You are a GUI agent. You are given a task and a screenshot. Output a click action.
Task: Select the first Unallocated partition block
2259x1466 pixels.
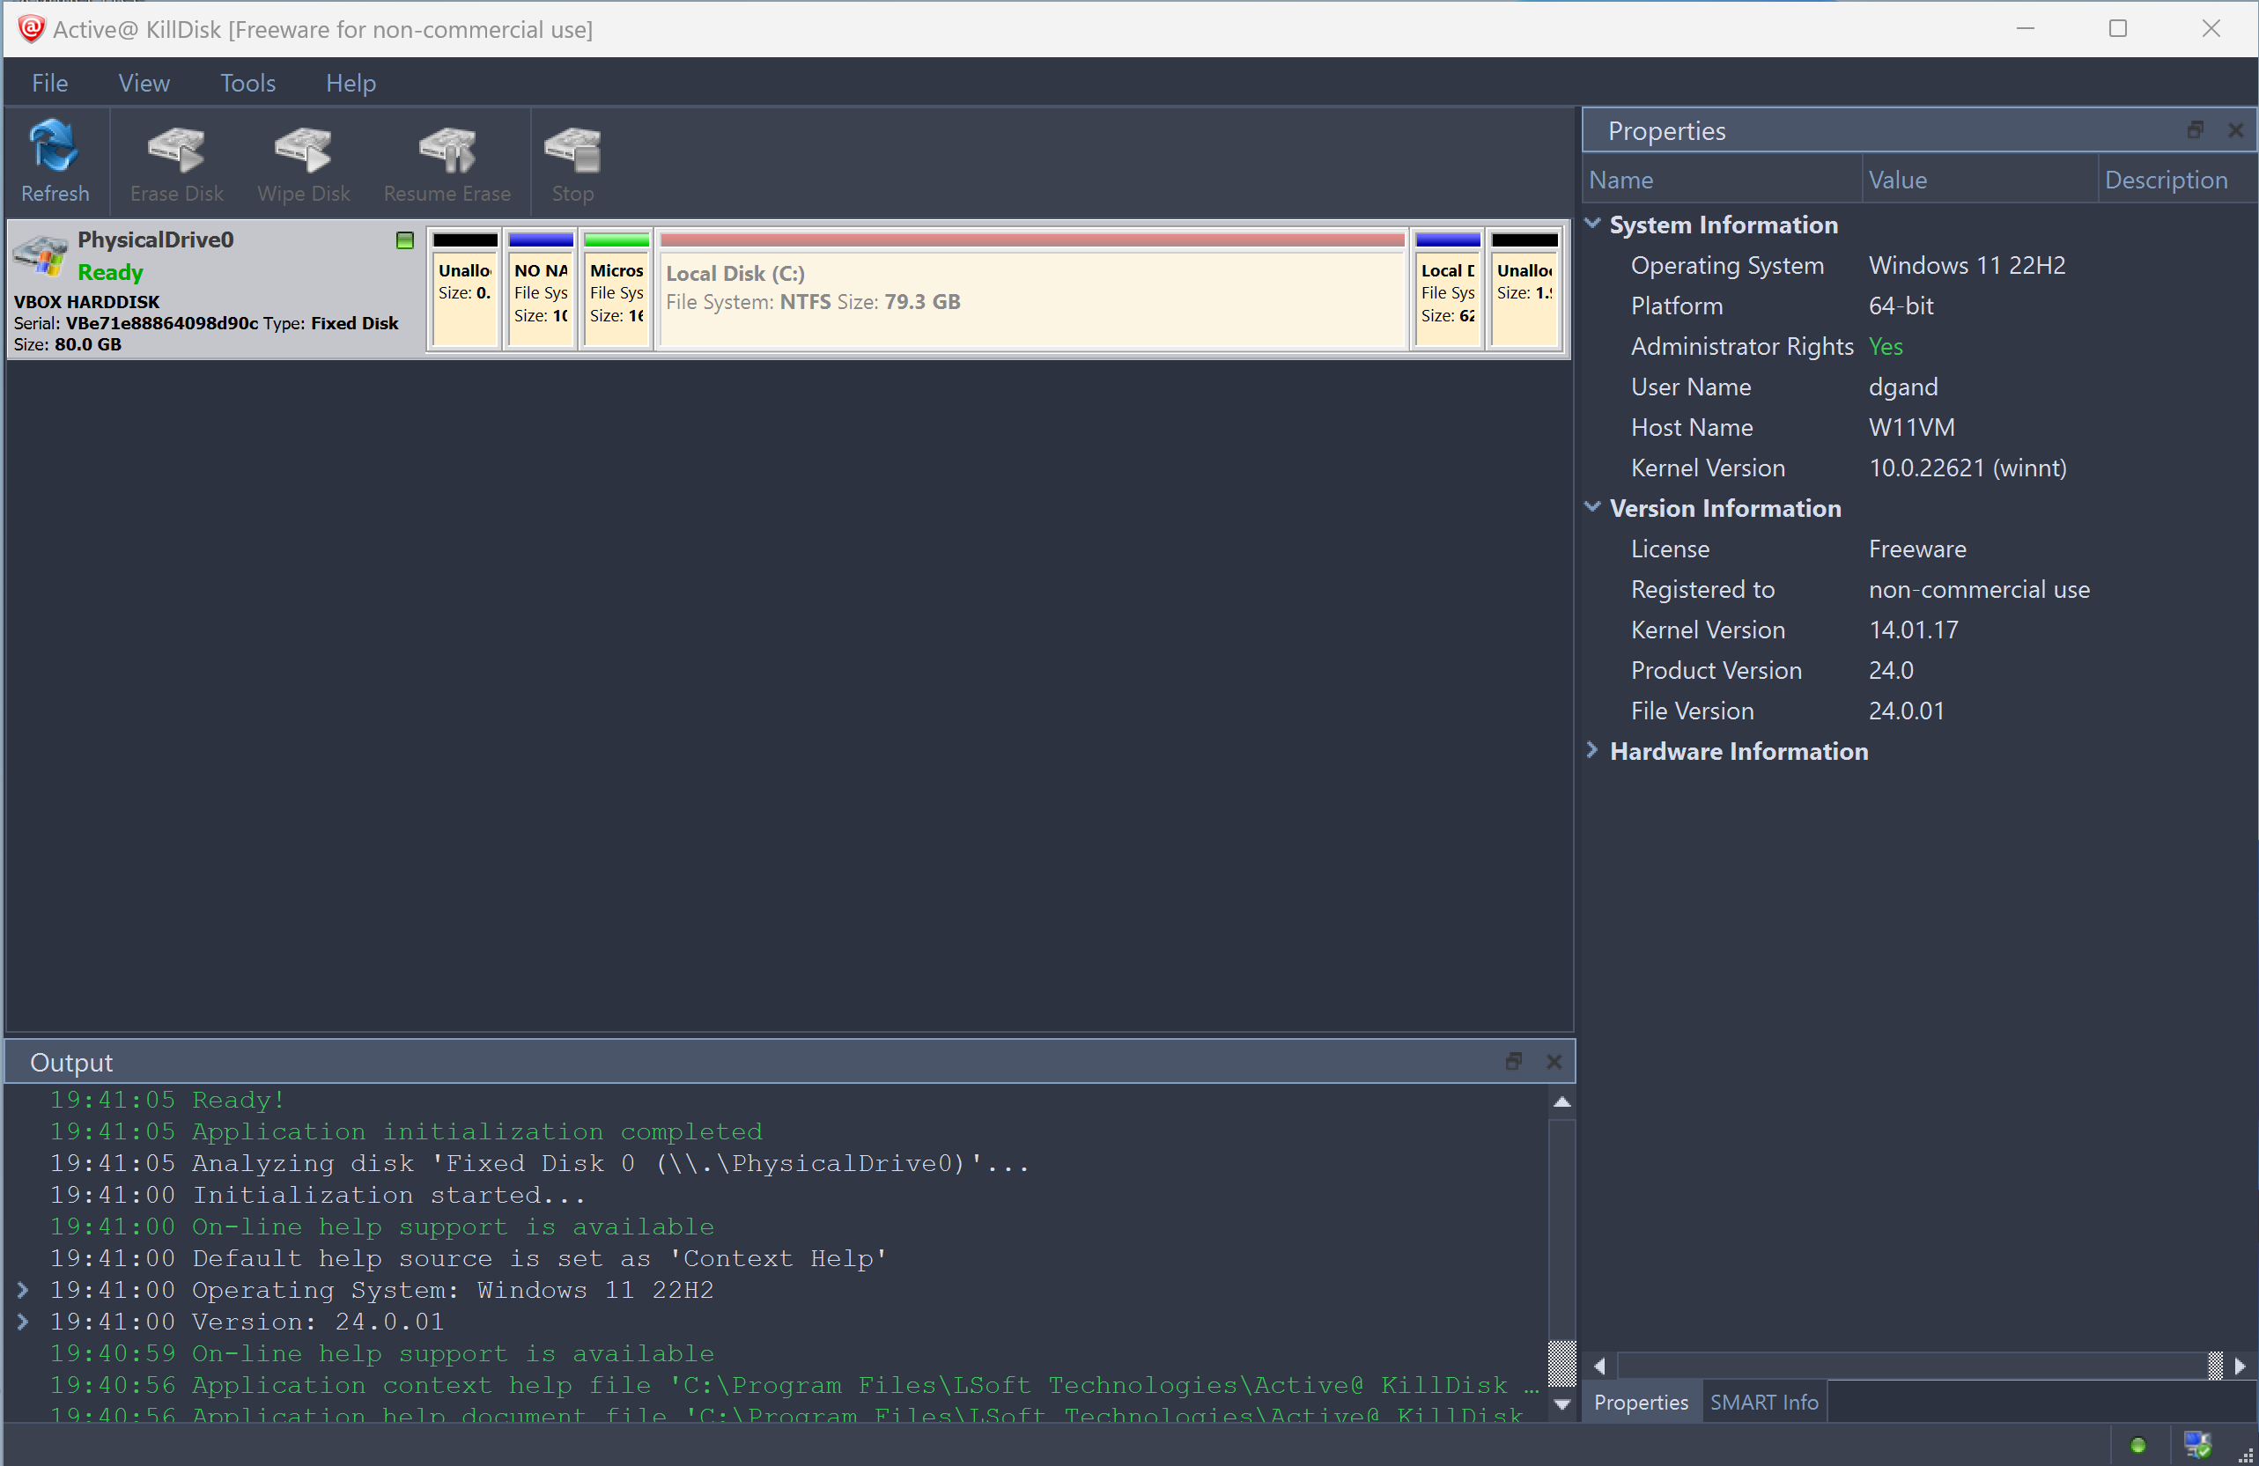pos(465,290)
